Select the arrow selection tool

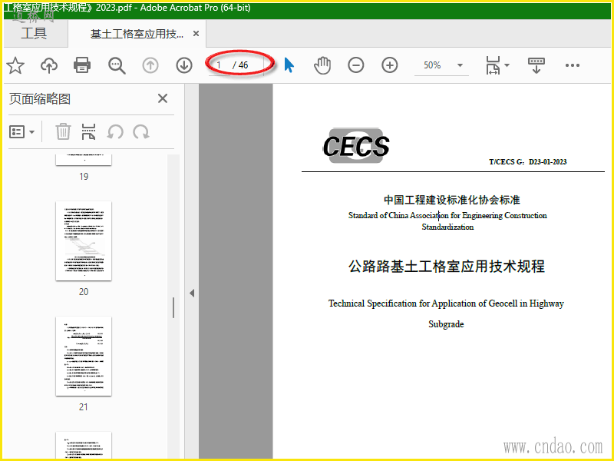[x=289, y=65]
